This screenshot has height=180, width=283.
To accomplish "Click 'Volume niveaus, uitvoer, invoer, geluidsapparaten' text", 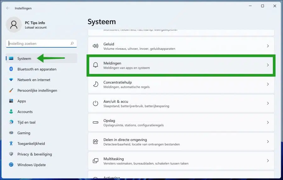I will 139,49.
